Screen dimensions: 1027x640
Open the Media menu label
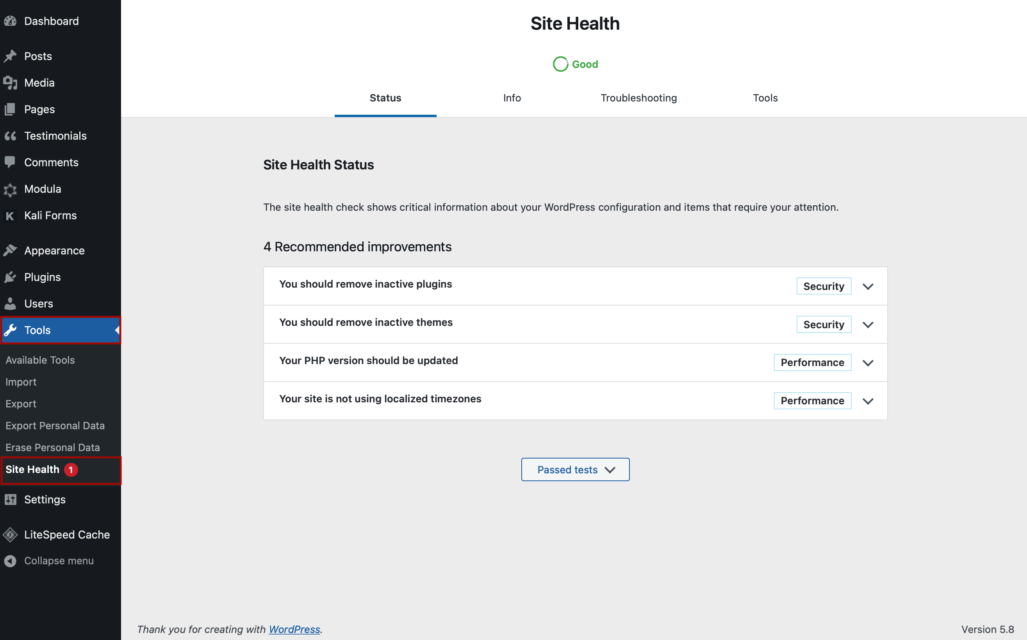point(39,83)
